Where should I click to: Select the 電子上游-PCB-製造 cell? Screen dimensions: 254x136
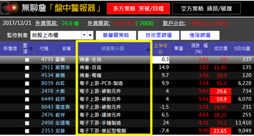[x=114, y=83]
